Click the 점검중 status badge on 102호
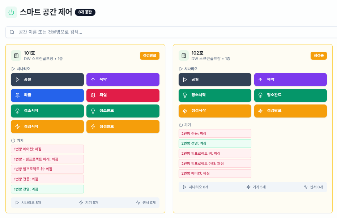Screen dimensions: 337x218 pyautogui.click(x=318, y=56)
